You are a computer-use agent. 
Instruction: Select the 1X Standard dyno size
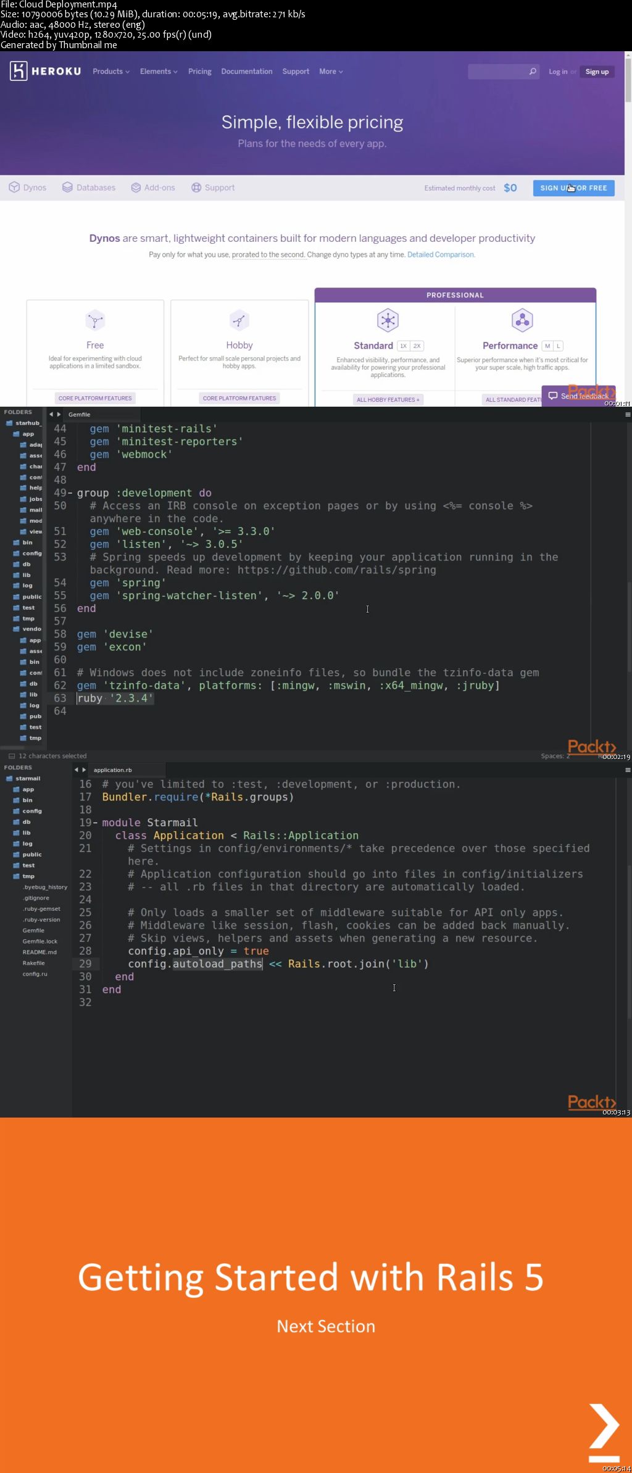pyautogui.click(x=404, y=346)
